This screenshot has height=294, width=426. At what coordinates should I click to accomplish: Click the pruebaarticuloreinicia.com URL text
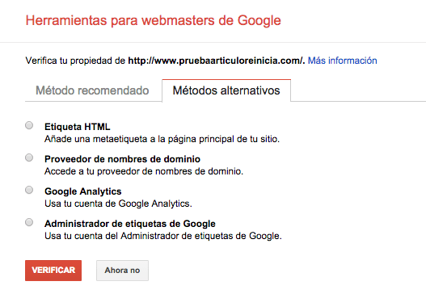[x=217, y=61]
